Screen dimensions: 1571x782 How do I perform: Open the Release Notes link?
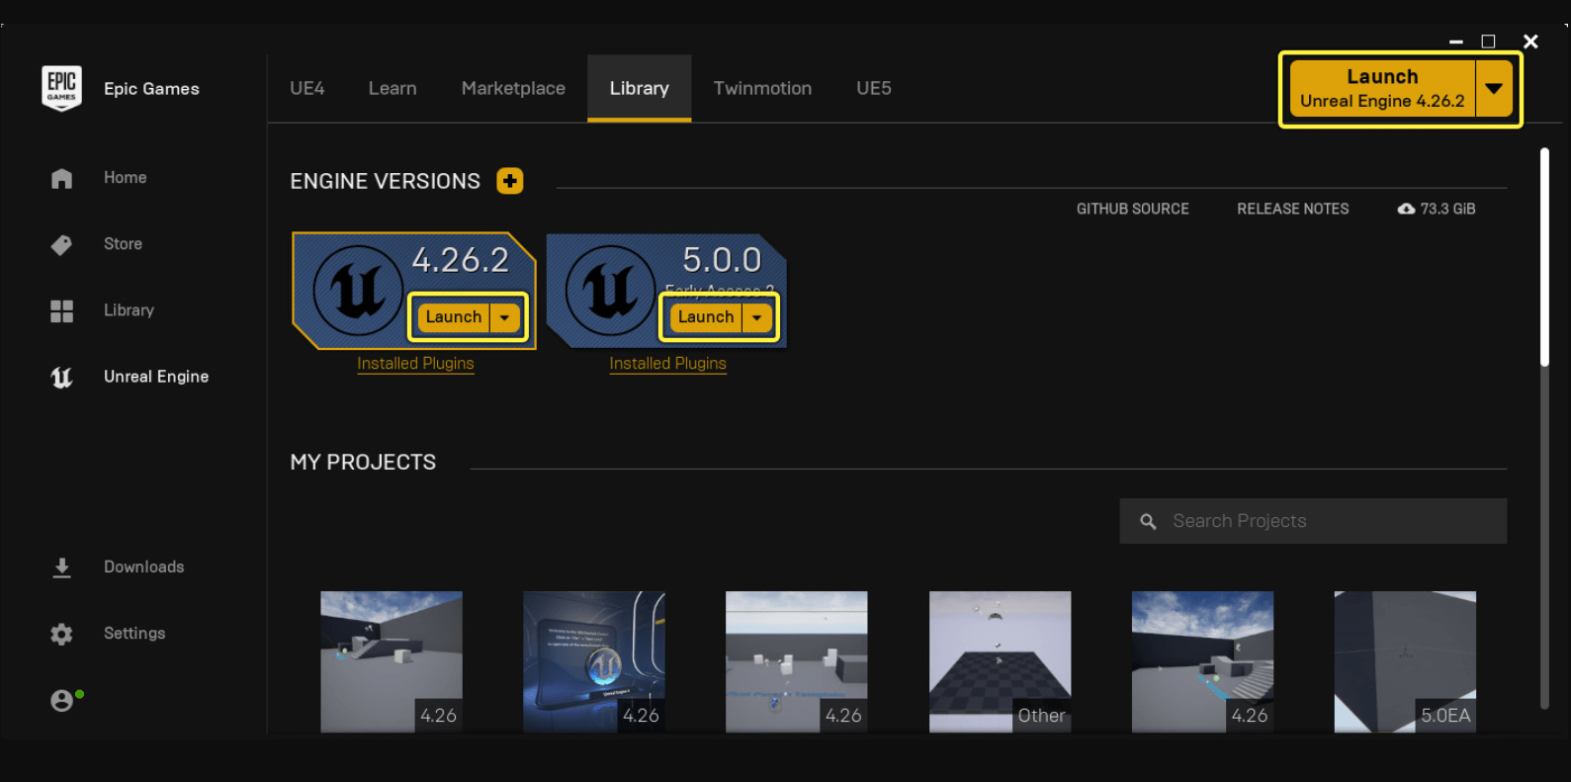point(1293,209)
